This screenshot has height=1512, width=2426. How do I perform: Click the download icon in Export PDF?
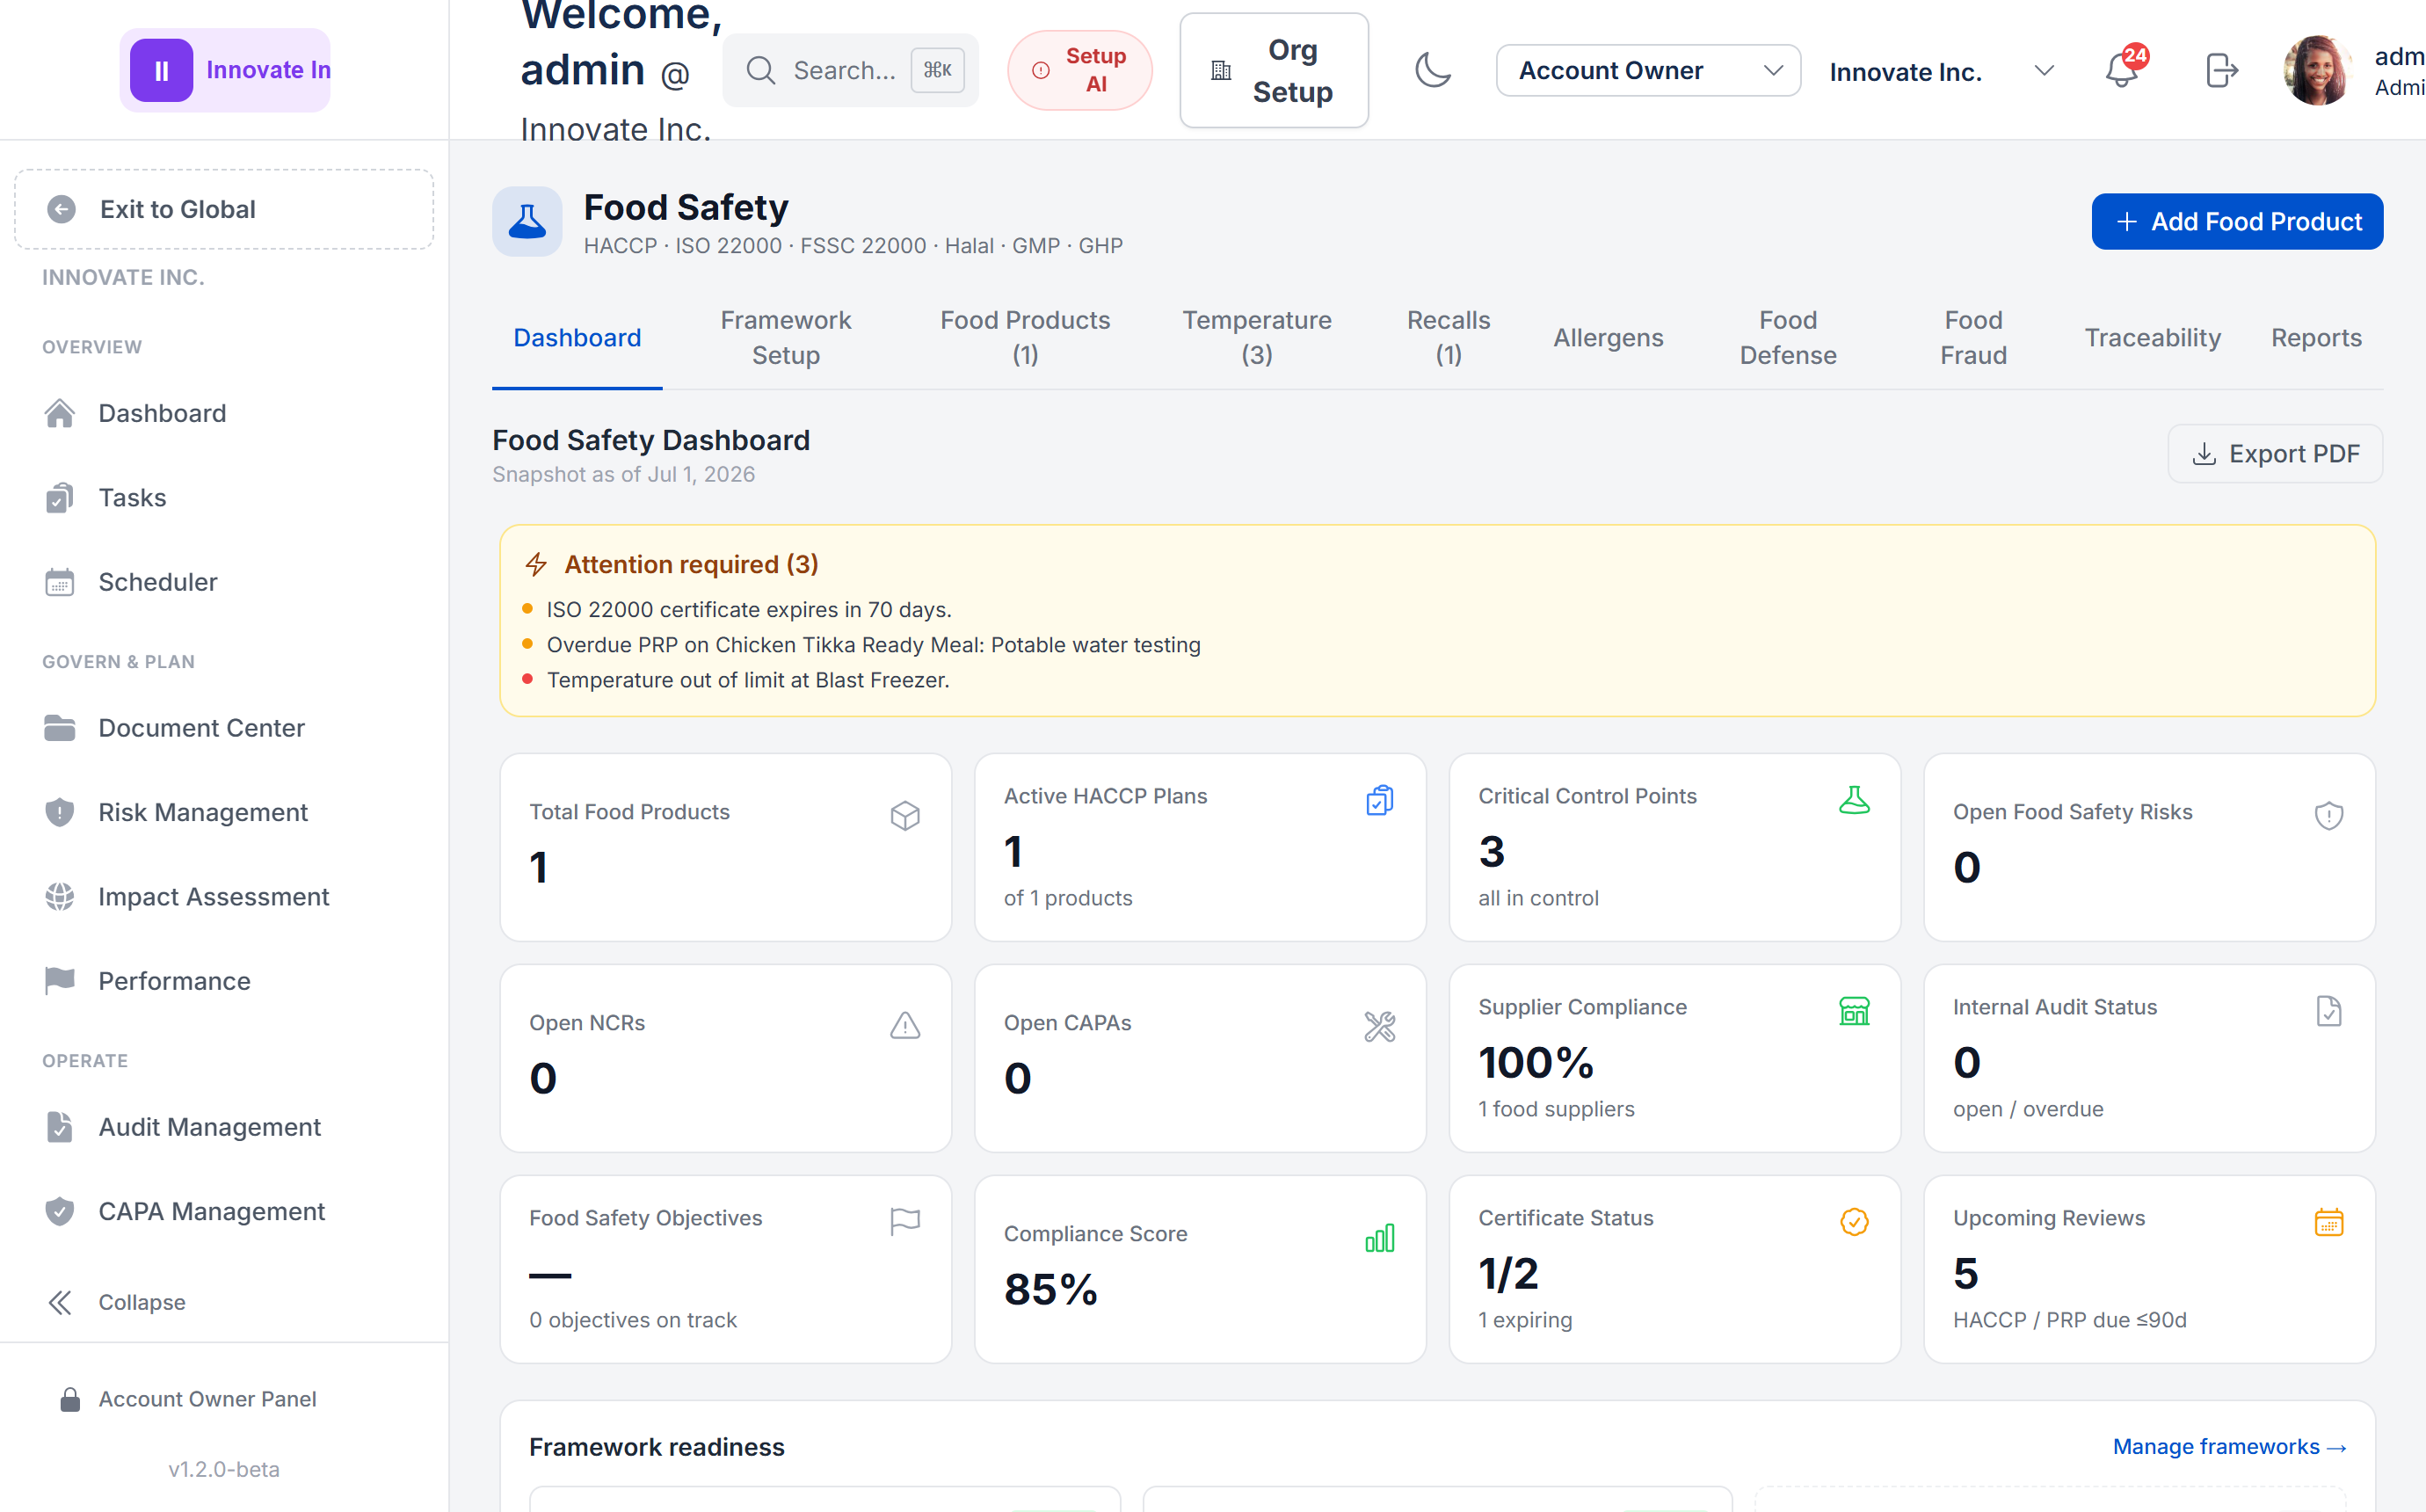[x=2203, y=453]
